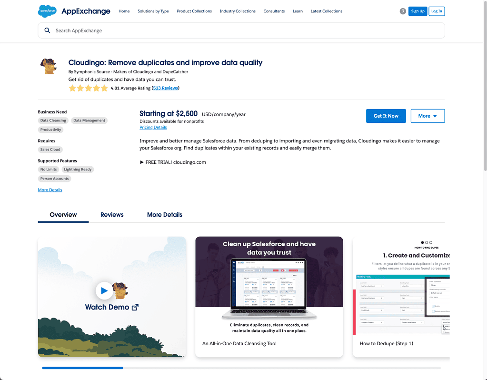Select the Overview tab

(63, 215)
